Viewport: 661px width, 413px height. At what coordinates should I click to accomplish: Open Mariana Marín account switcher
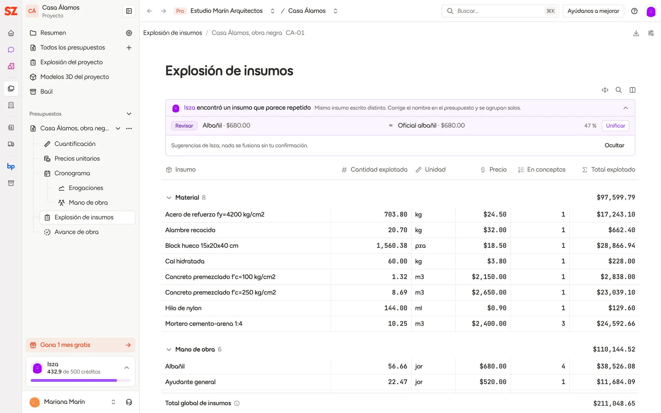(x=113, y=402)
